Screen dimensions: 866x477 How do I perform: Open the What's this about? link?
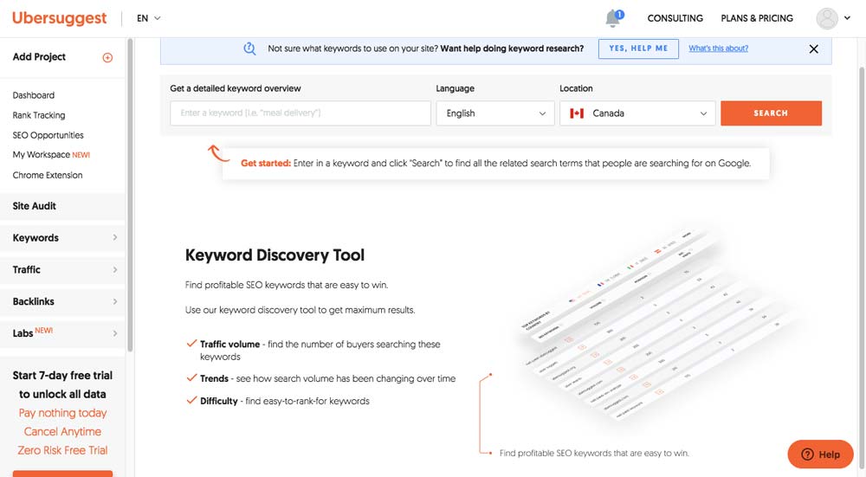click(x=718, y=48)
